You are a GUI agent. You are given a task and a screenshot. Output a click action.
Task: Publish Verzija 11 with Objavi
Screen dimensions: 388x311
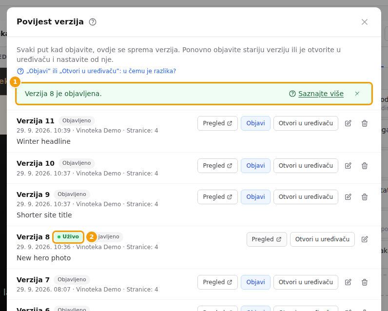255,123
